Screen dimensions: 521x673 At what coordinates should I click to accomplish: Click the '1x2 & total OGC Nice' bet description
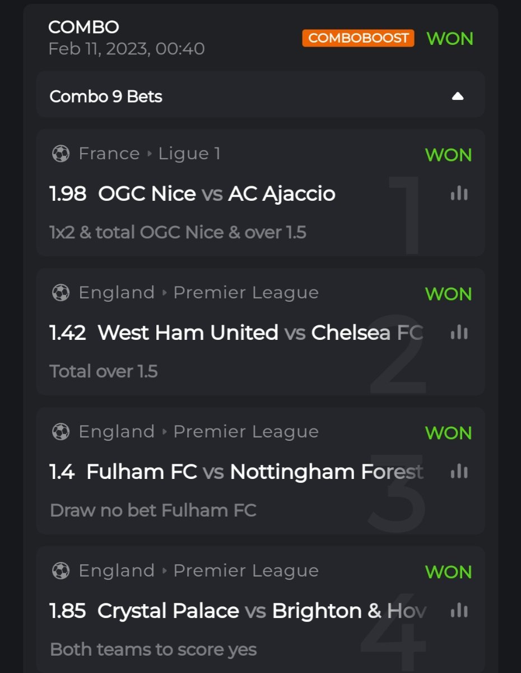pyautogui.click(x=178, y=232)
